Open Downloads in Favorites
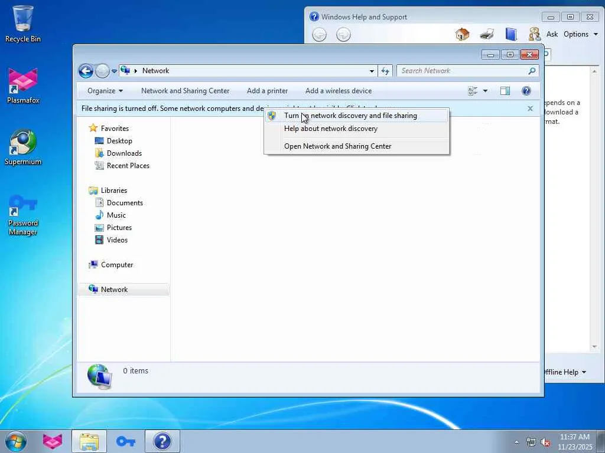This screenshot has height=453, width=605. [124, 153]
